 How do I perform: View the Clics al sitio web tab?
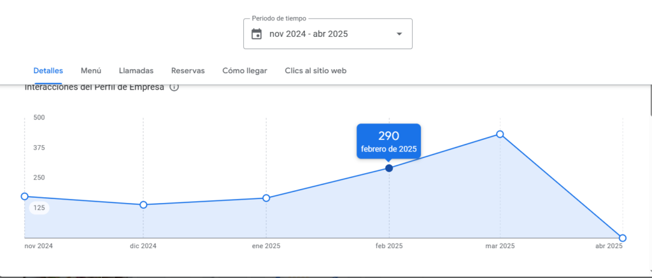click(315, 71)
